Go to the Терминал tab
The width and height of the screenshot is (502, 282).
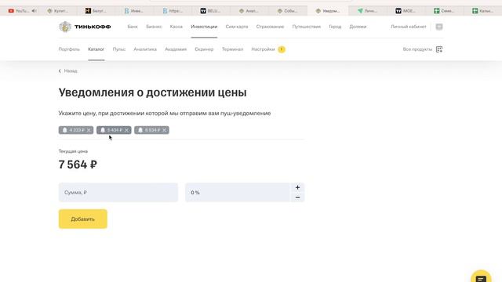point(232,49)
